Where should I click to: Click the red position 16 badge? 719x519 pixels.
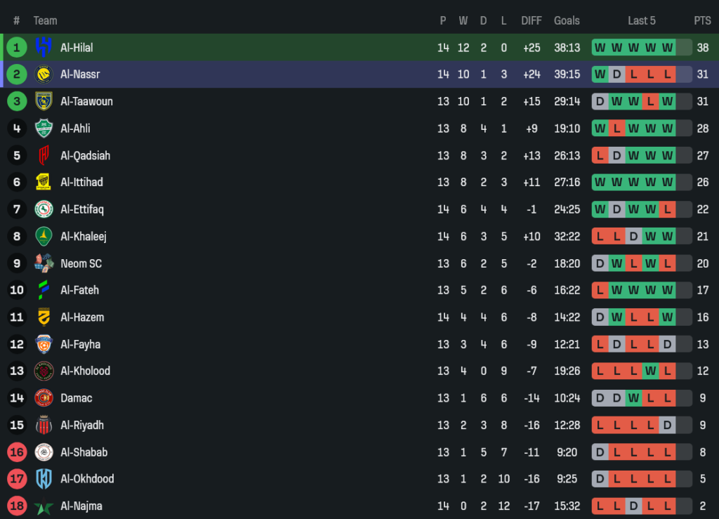(x=17, y=452)
